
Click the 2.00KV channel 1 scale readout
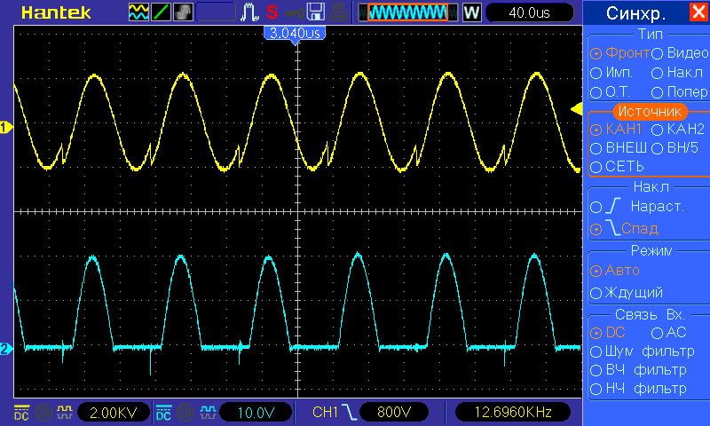coord(114,413)
